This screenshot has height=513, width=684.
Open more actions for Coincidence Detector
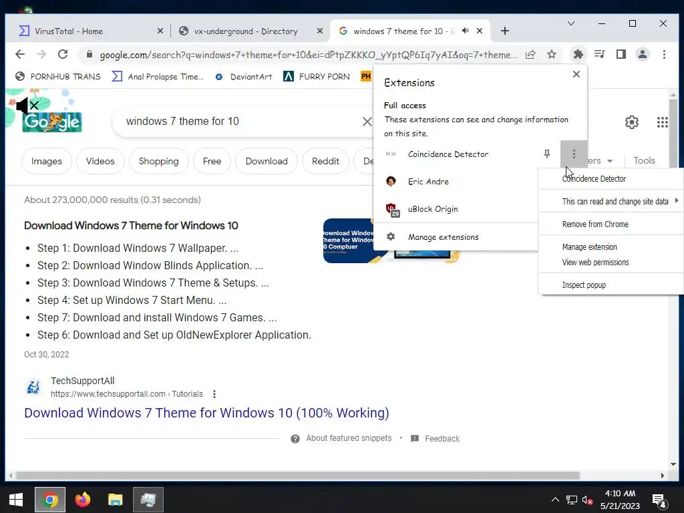pos(574,154)
